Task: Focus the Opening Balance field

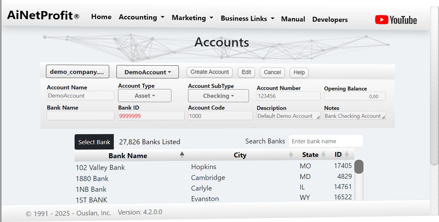Action: click(355, 96)
